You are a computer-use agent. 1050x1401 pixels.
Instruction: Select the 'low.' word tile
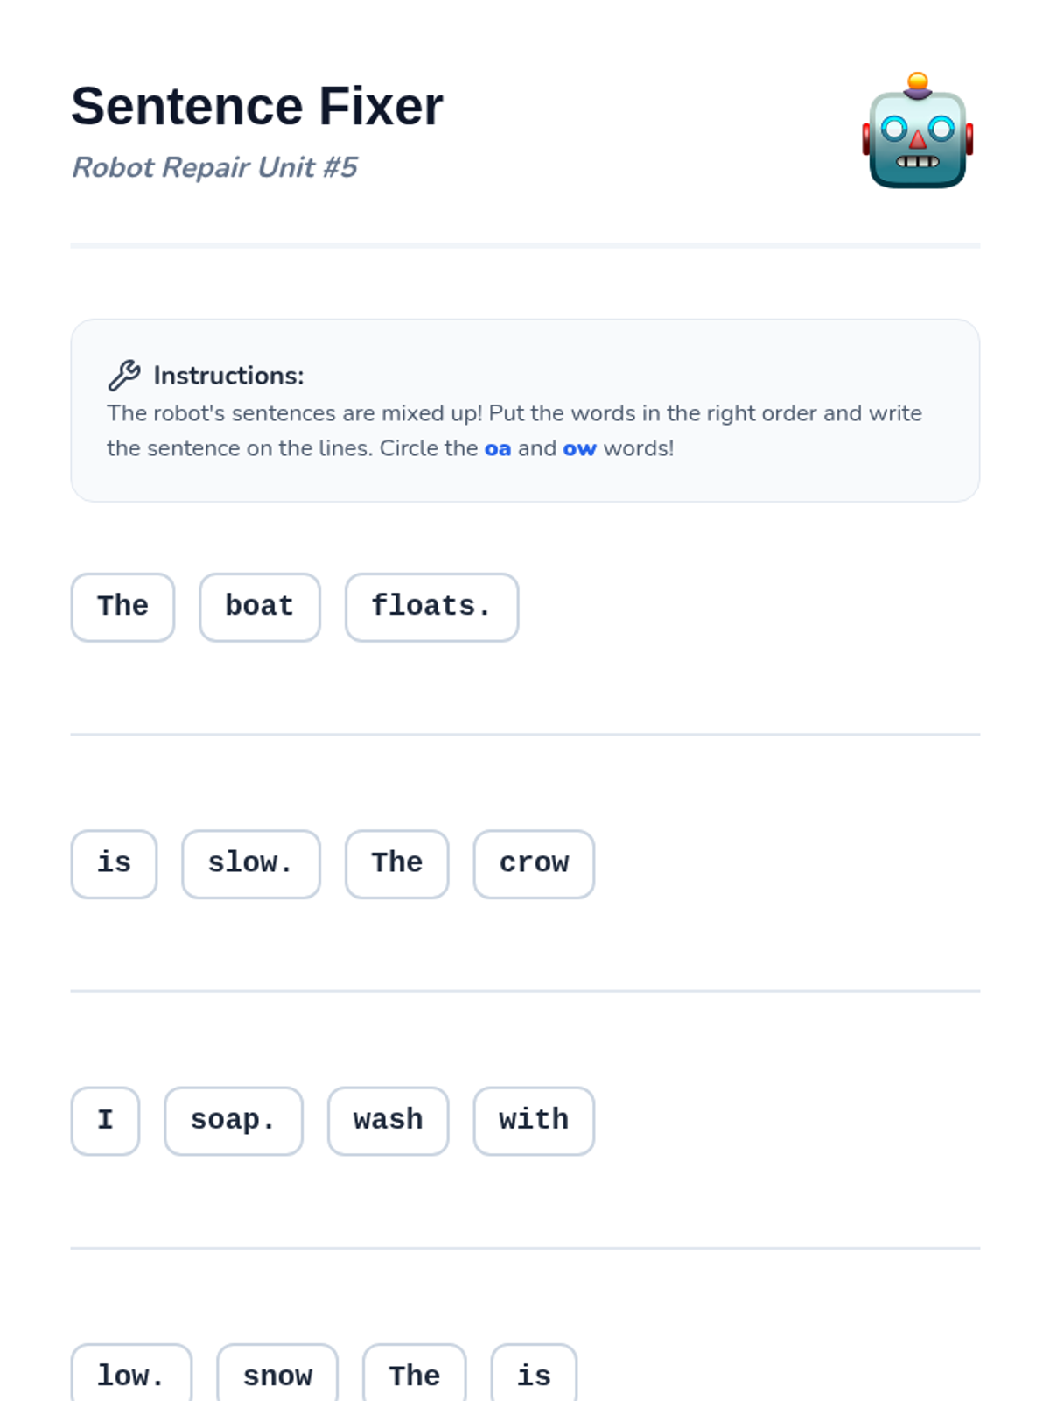(x=131, y=1375)
